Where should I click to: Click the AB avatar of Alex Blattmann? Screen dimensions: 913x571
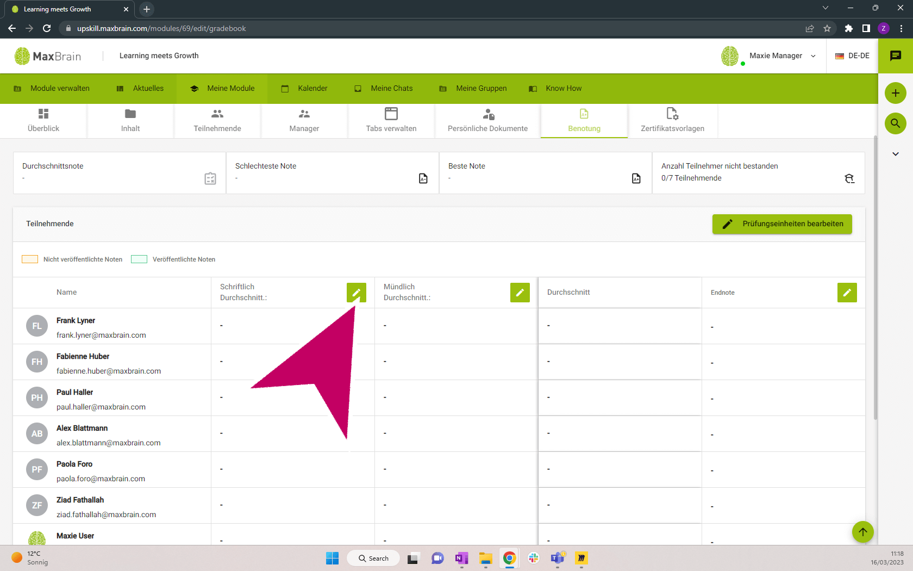click(x=37, y=434)
